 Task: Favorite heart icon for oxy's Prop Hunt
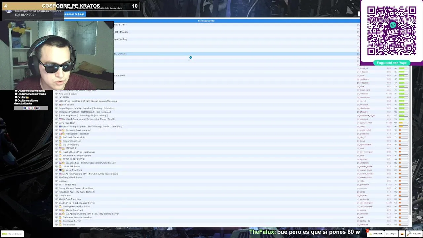point(56,123)
